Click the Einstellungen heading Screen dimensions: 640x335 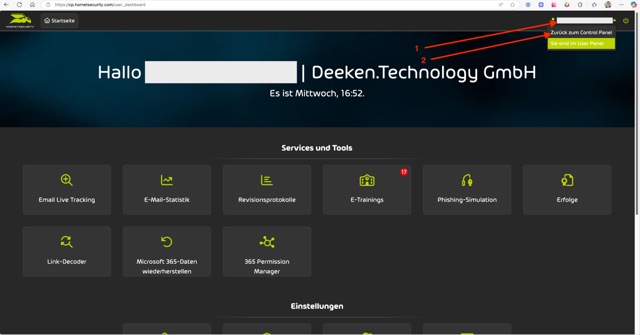pos(317,306)
